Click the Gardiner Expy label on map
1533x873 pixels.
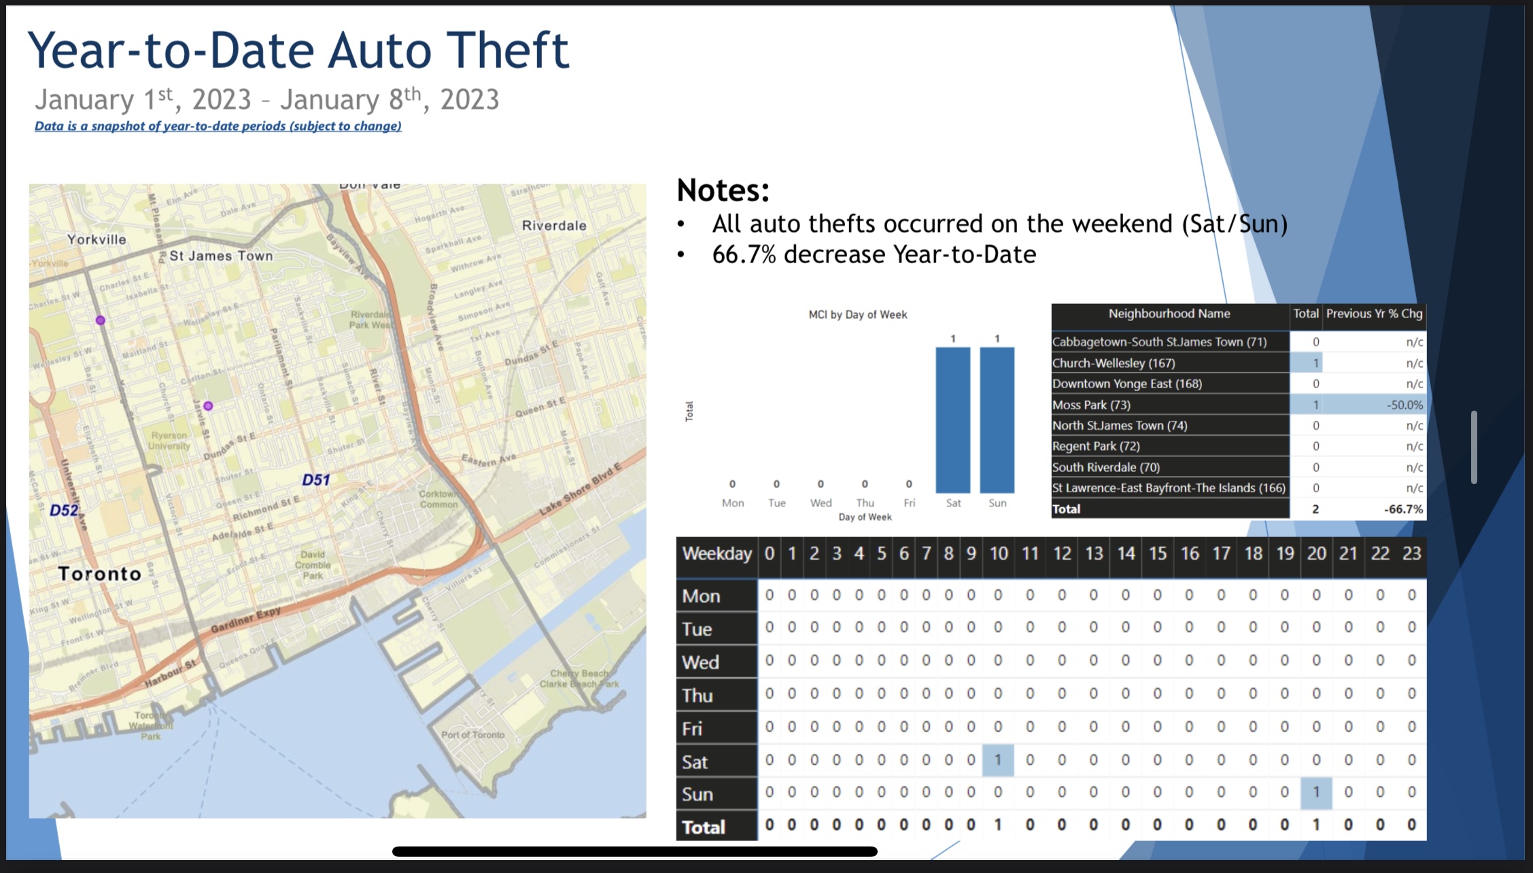click(245, 619)
